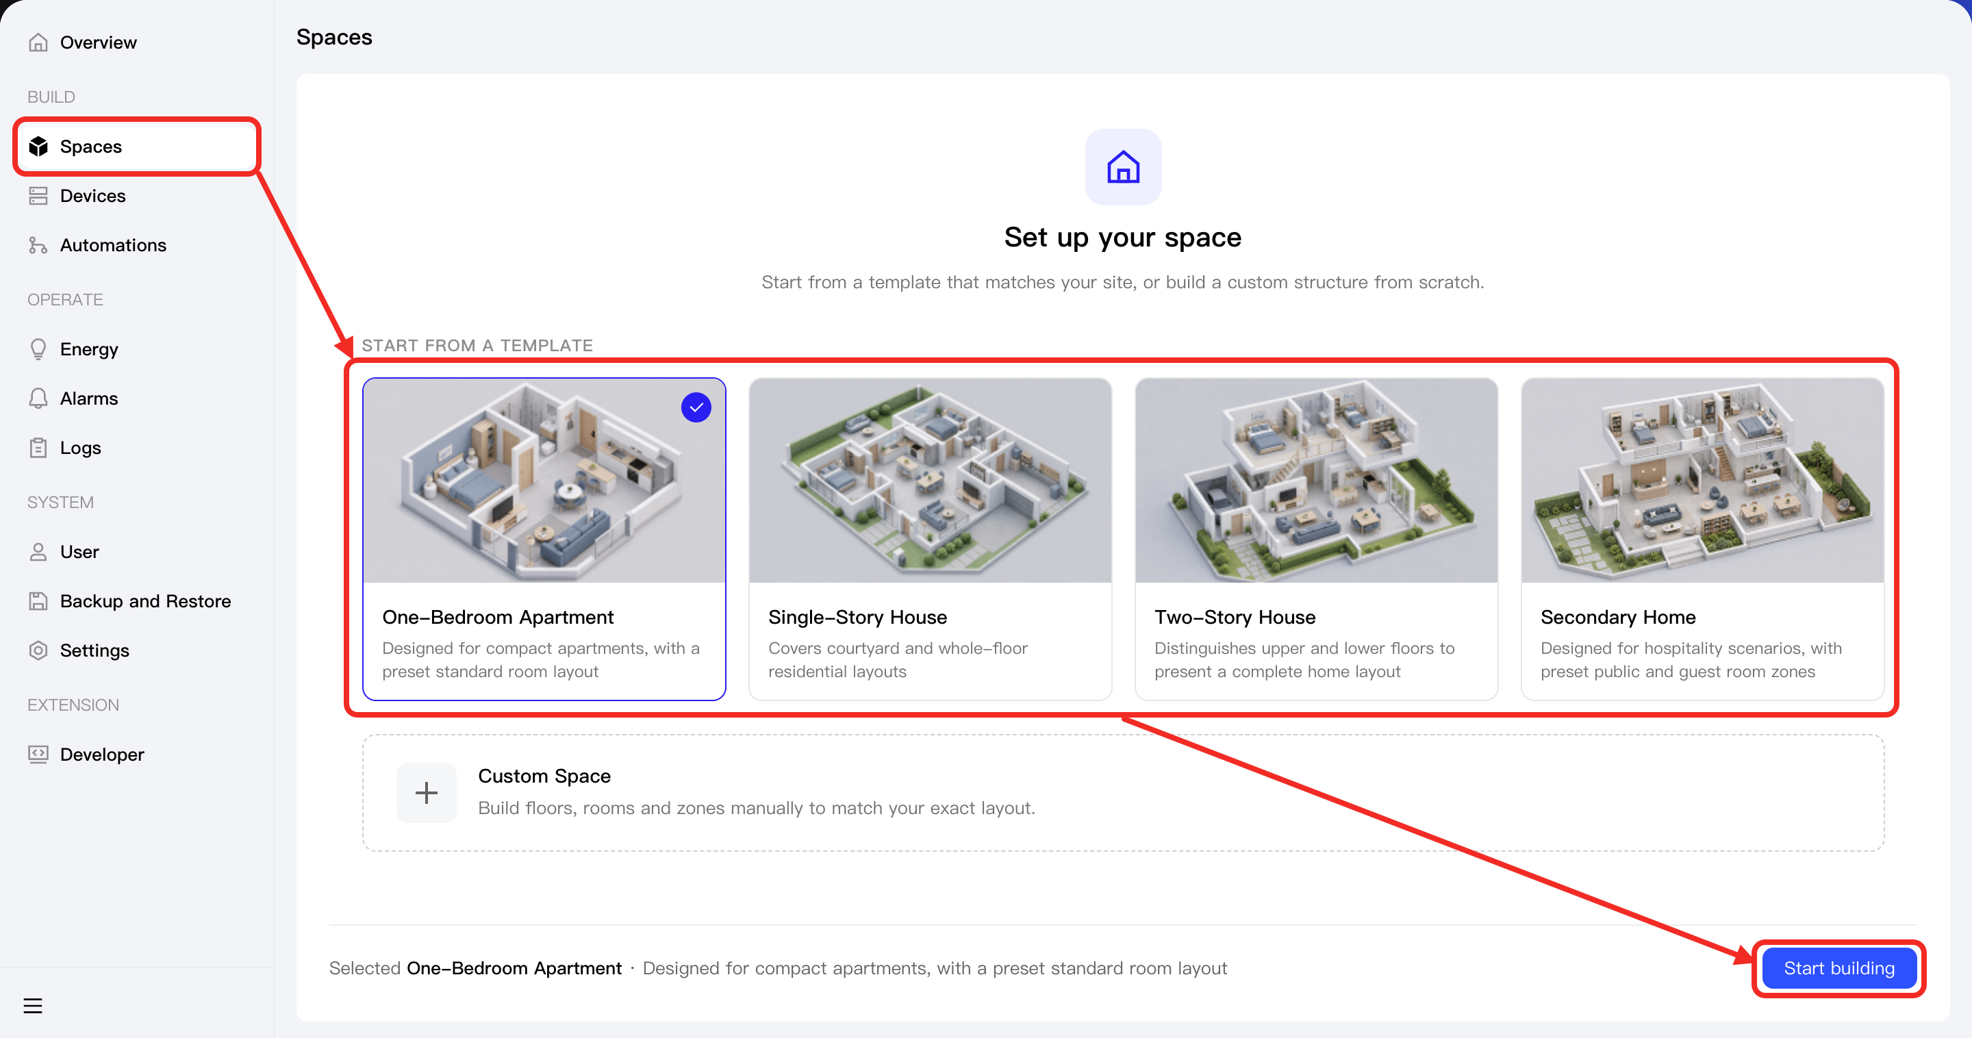This screenshot has width=1972, height=1038.
Task: Open Alarms label in the sidebar
Action: click(x=89, y=398)
